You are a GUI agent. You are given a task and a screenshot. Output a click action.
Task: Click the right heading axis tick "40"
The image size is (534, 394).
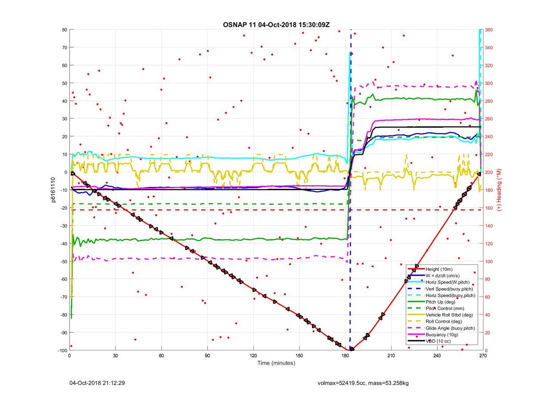[x=488, y=315]
